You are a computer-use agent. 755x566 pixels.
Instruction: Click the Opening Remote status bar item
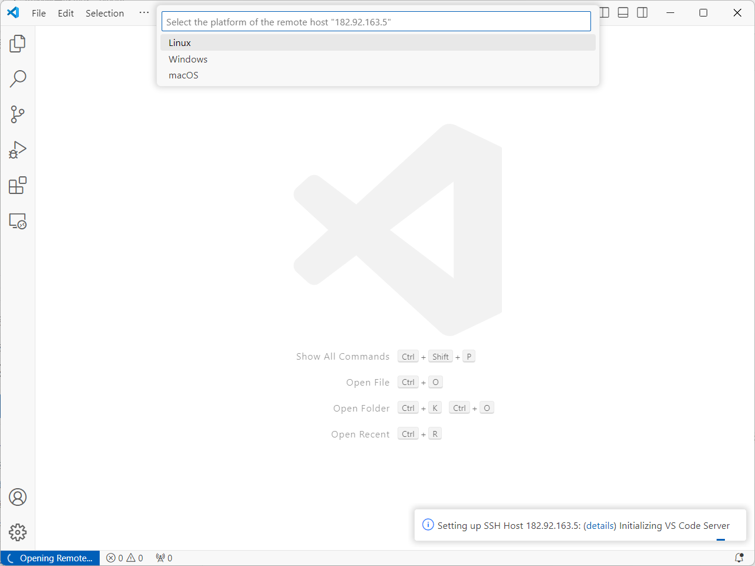pyautogui.click(x=51, y=558)
